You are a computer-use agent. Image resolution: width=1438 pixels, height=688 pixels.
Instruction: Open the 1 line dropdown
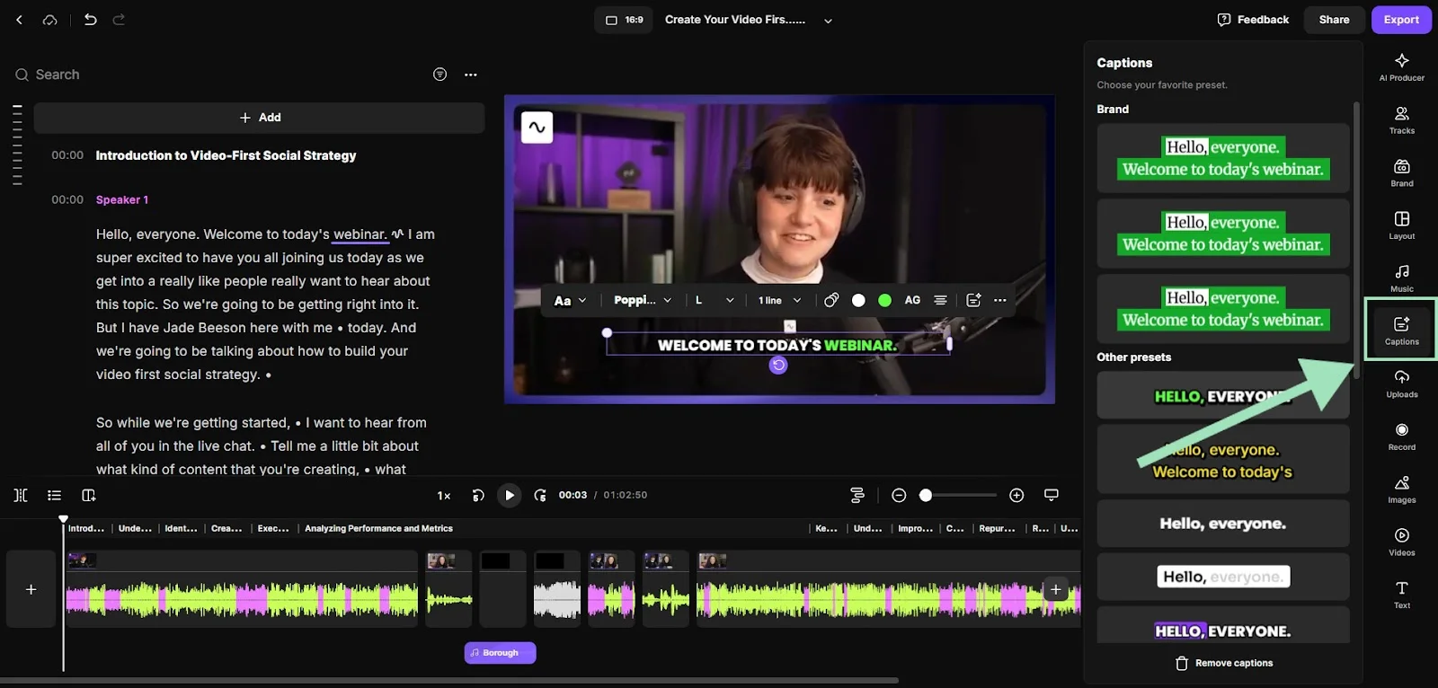click(x=779, y=300)
